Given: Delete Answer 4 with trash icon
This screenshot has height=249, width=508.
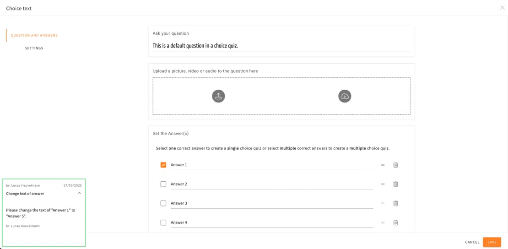Looking at the screenshot, I should pos(395,222).
